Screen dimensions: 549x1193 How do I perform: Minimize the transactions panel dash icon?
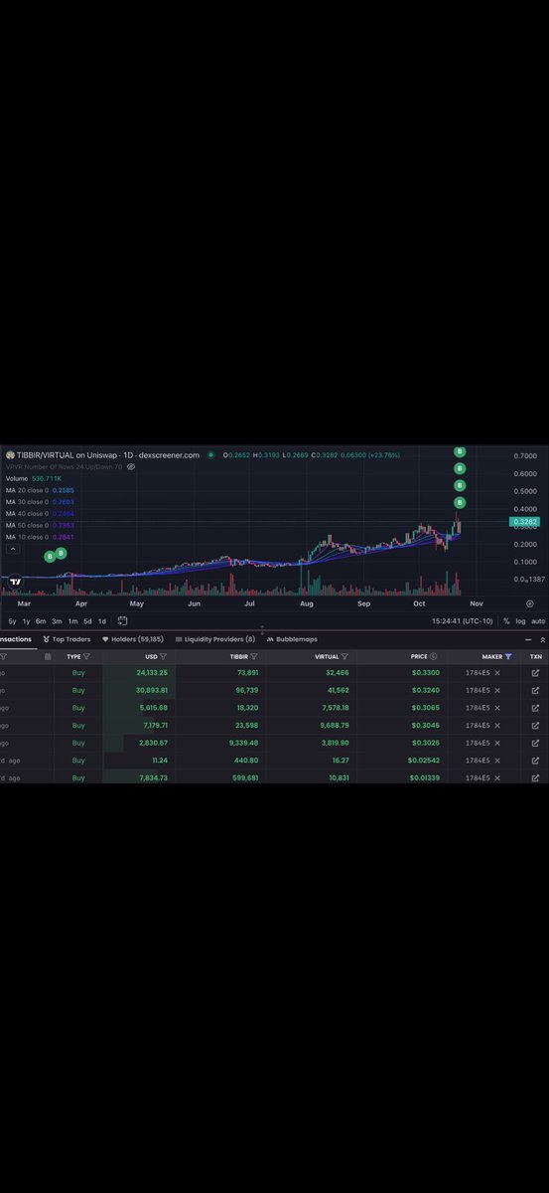pos(529,639)
